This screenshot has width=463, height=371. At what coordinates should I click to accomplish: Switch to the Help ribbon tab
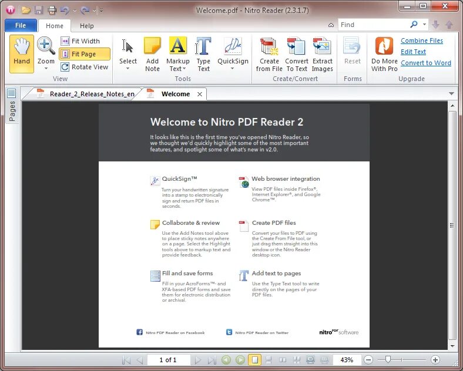(86, 26)
